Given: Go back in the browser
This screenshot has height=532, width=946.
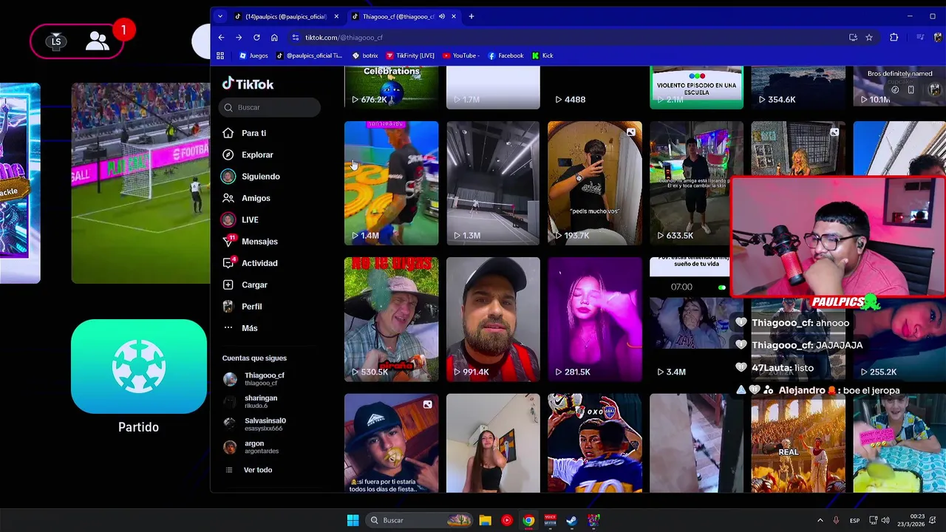Looking at the screenshot, I should tap(221, 38).
